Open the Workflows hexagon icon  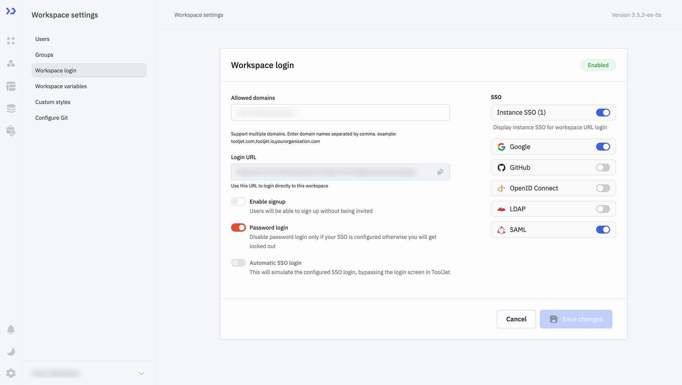[11, 64]
